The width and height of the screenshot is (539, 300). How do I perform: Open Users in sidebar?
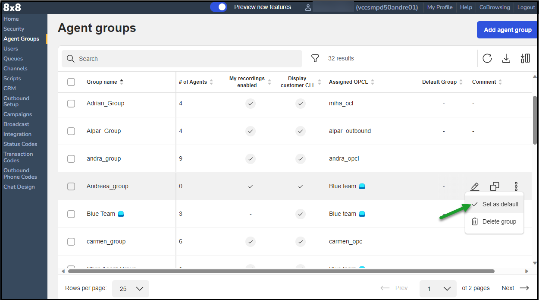pos(11,49)
